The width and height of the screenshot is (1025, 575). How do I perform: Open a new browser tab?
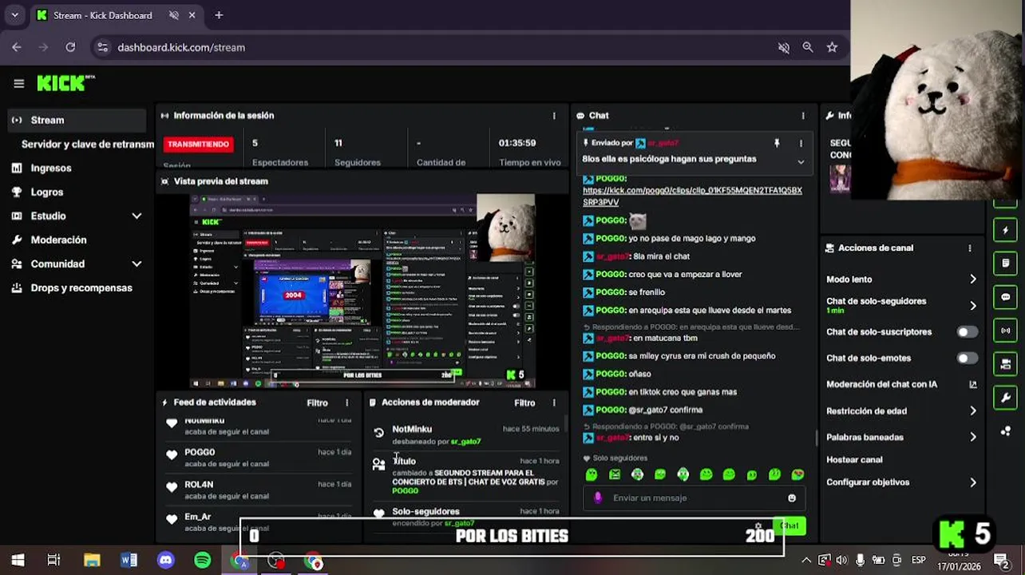(219, 15)
